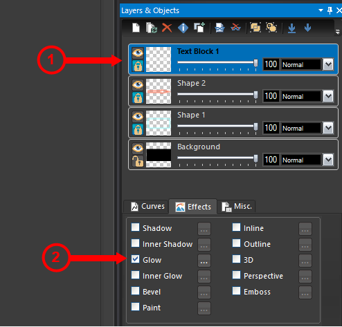This screenshot has width=342, height=327.
Task: Switch to the Curves tab
Action: 147,206
